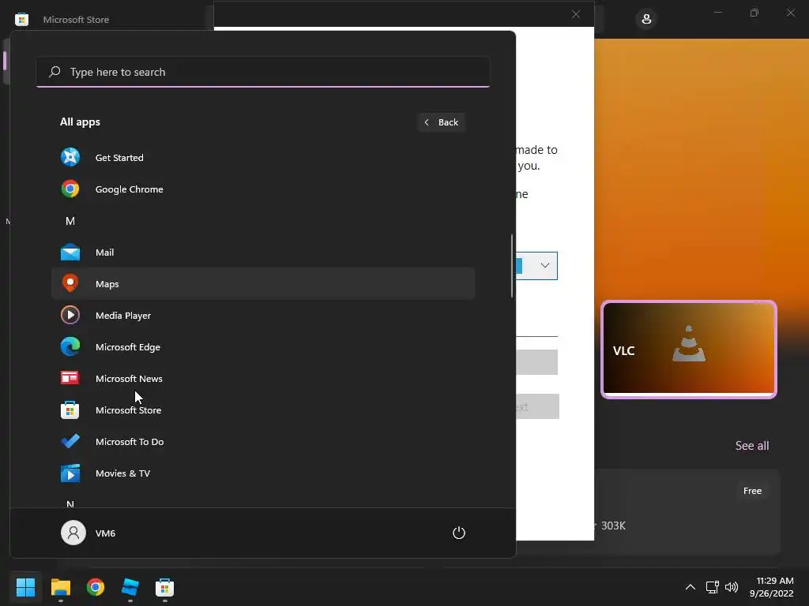Open File Explorer from the taskbar
This screenshot has width=809, height=606.
(x=60, y=587)
